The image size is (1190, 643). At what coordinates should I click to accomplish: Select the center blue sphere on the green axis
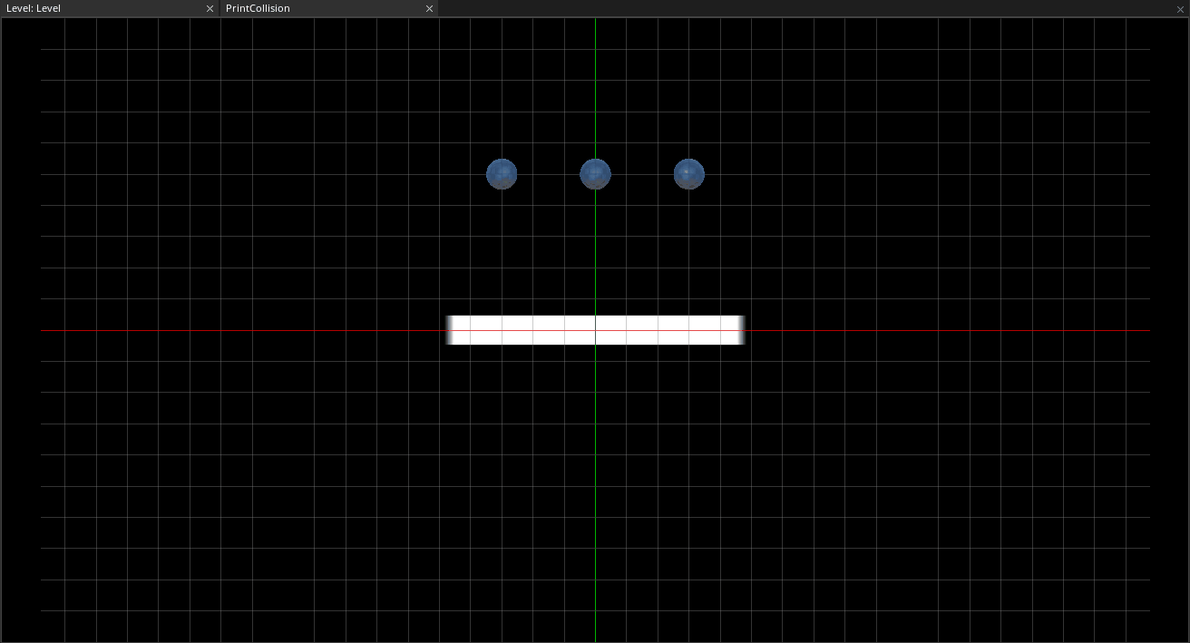click(x=595, y=174)
